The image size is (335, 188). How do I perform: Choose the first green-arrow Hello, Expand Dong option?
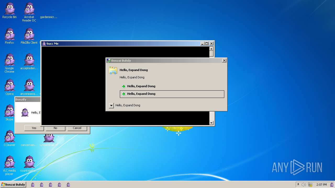pos(172,86)
